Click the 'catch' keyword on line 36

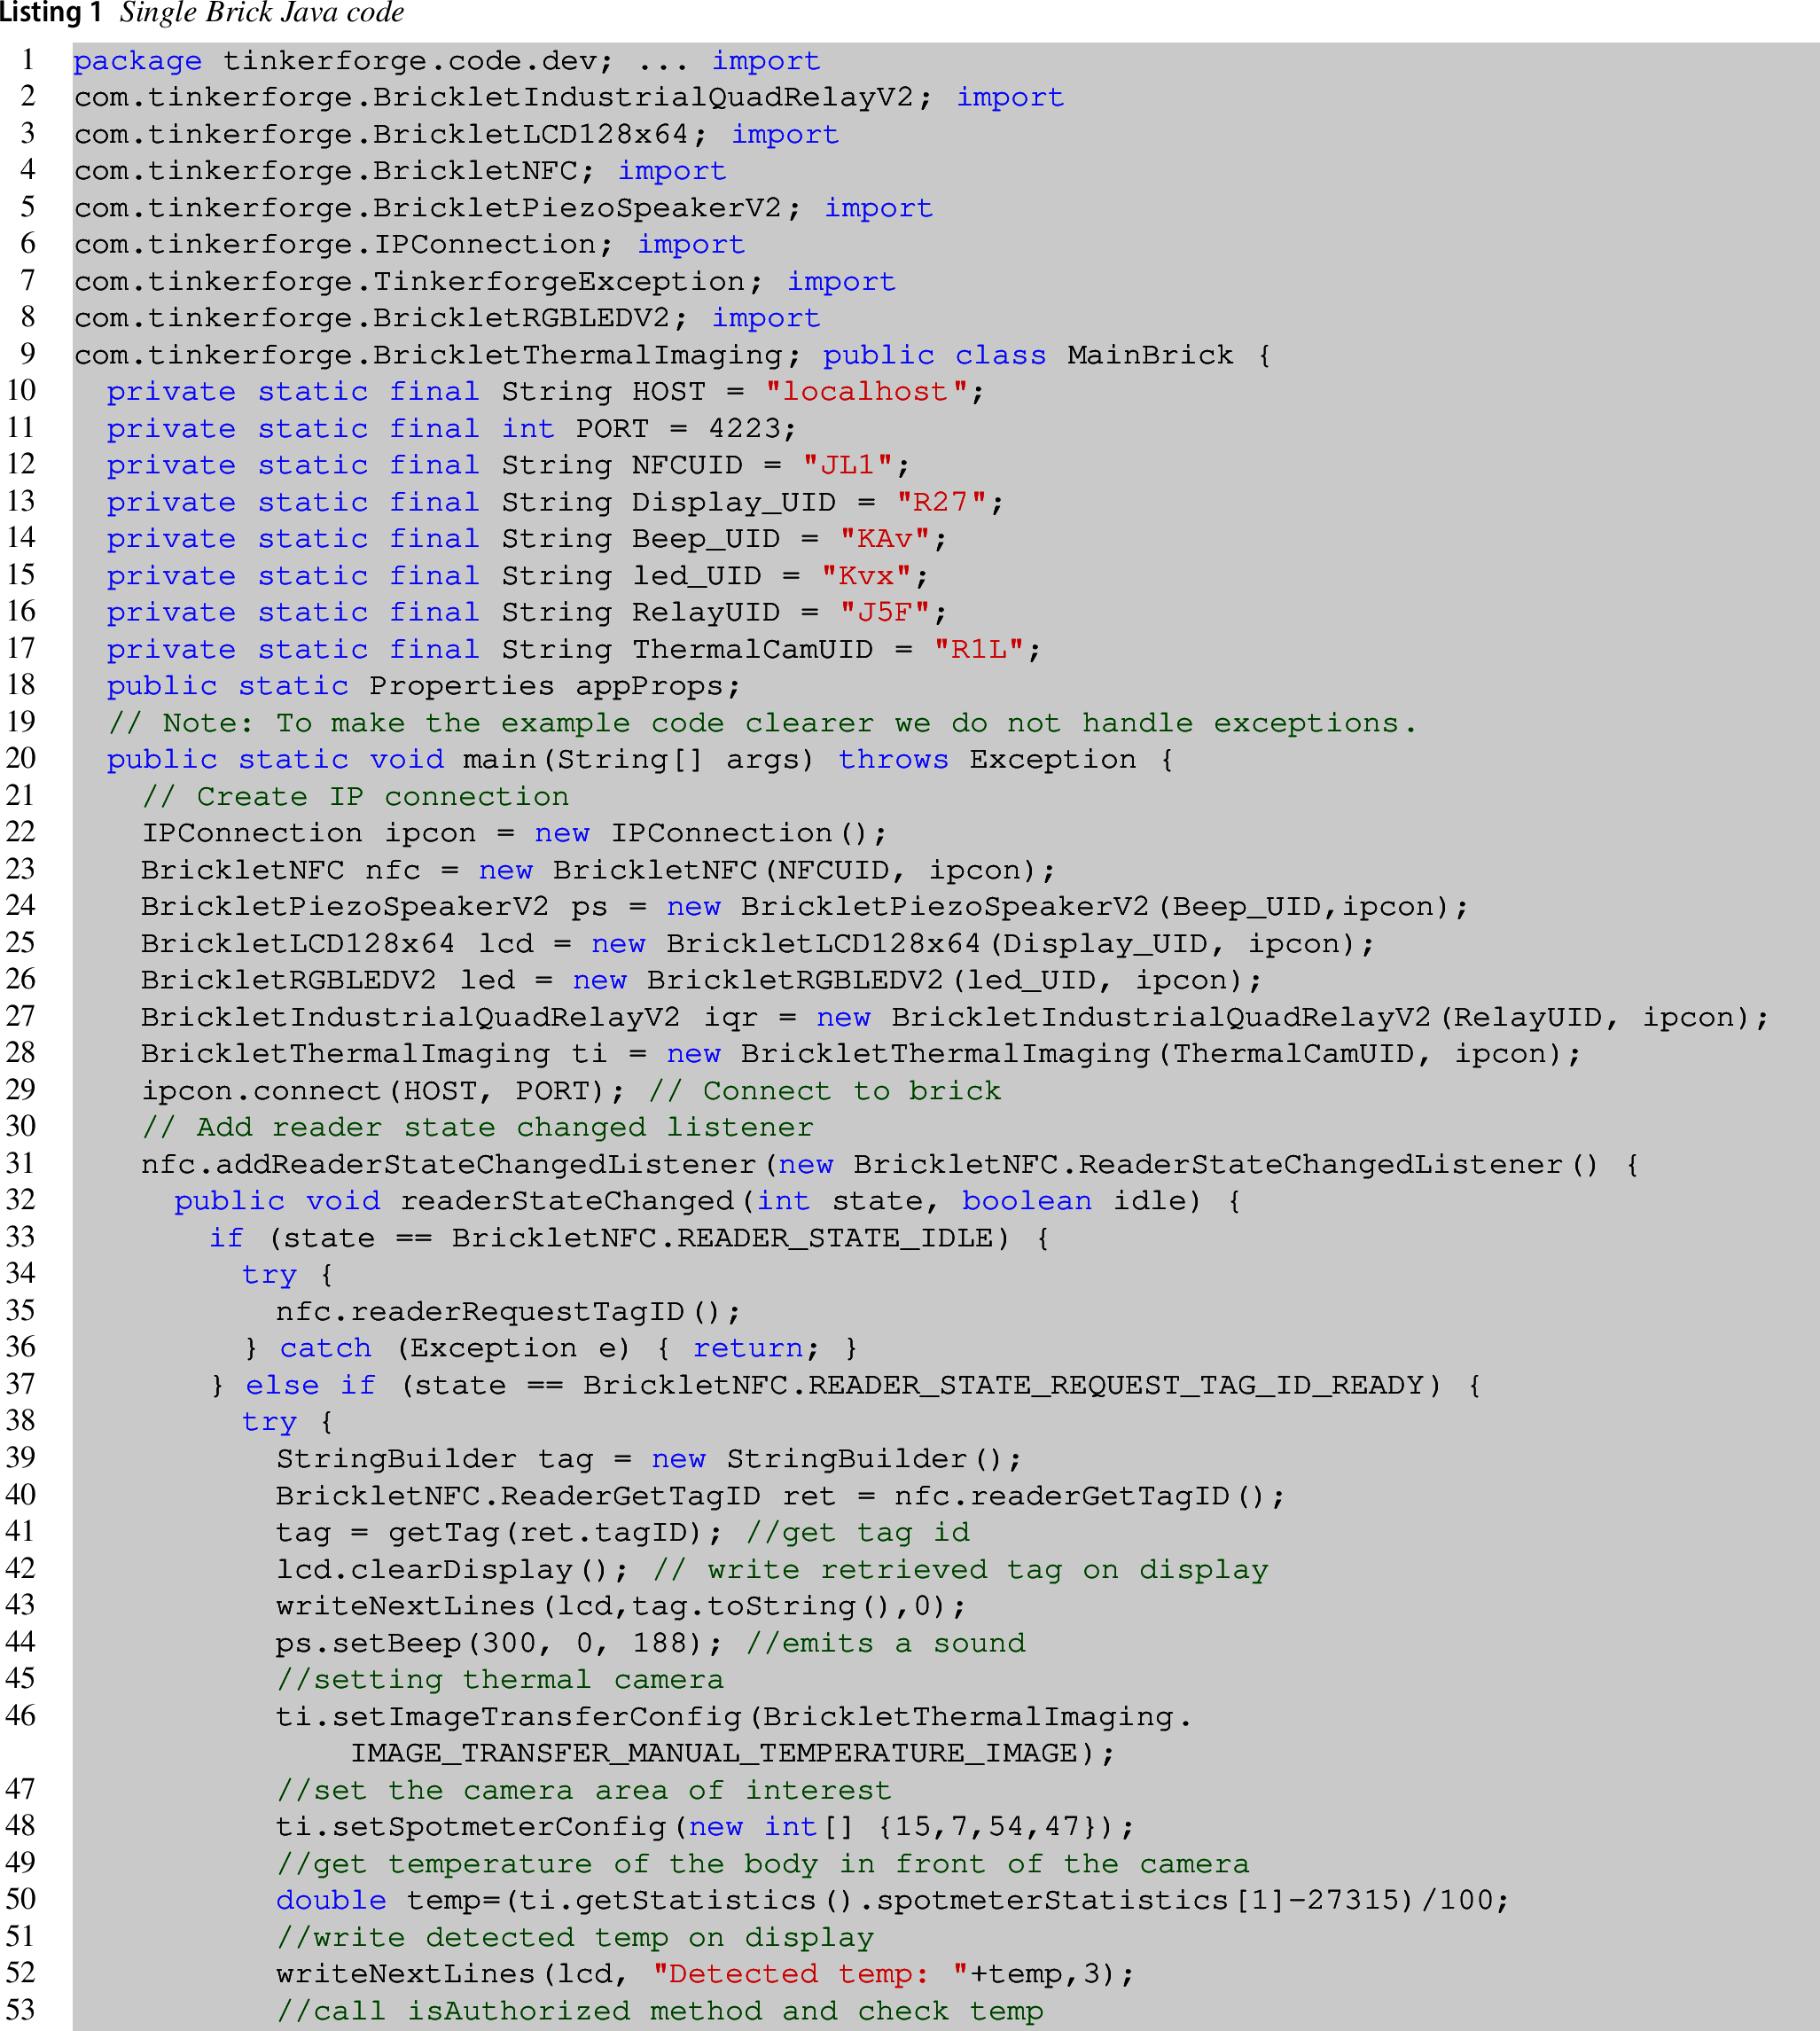pos(325,1350)
